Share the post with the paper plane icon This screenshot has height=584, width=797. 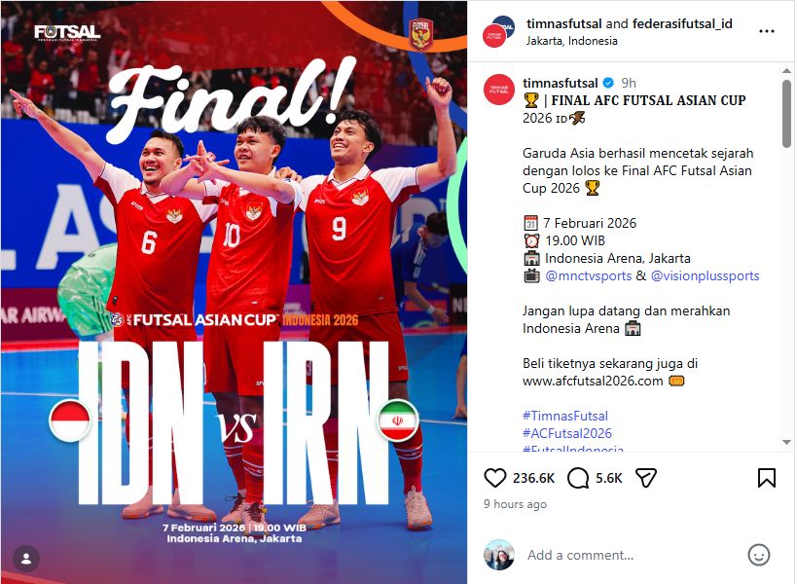[x=646, y=478]
